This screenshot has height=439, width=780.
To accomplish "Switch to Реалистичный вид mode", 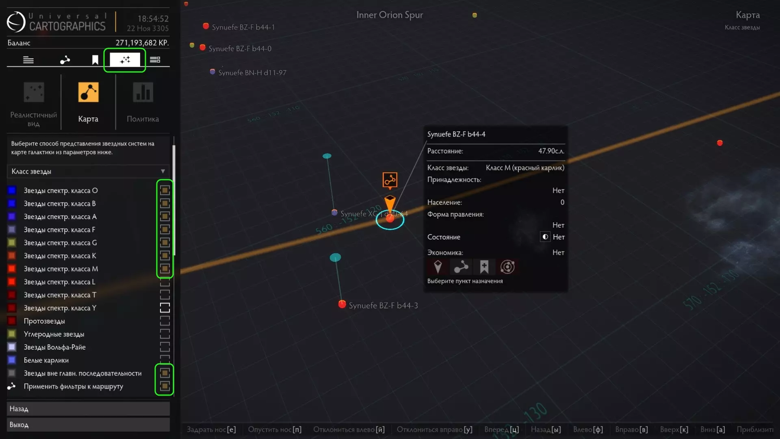I will 34,93.
